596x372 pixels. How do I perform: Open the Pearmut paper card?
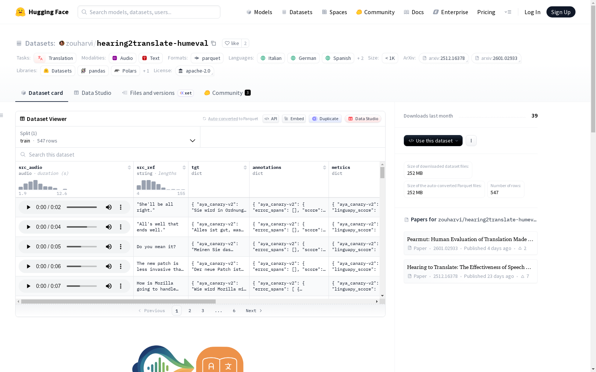(x=470, y=243)
